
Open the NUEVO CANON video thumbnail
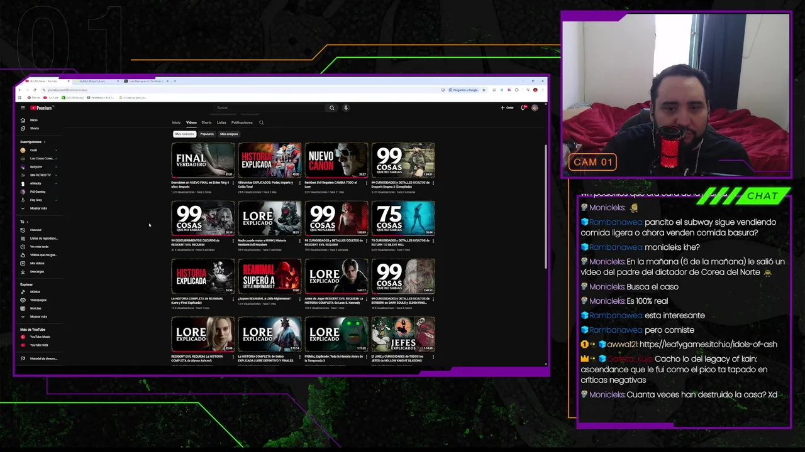(x=336, y=160)
